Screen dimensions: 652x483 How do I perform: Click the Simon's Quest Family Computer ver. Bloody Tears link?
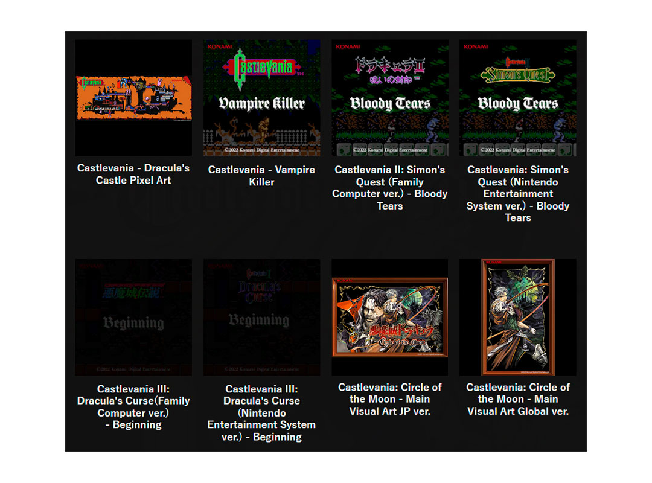point(389,187)
